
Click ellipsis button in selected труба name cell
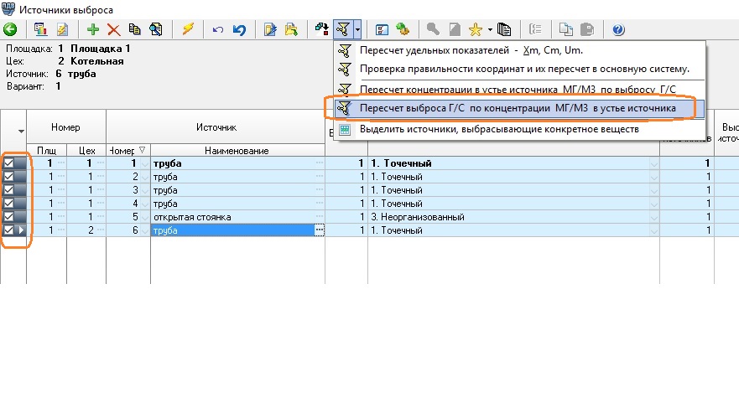click(320, 230)
